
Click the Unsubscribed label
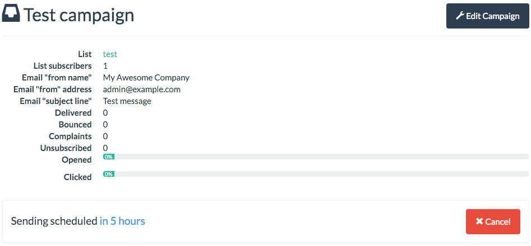(x=66, y=148)
